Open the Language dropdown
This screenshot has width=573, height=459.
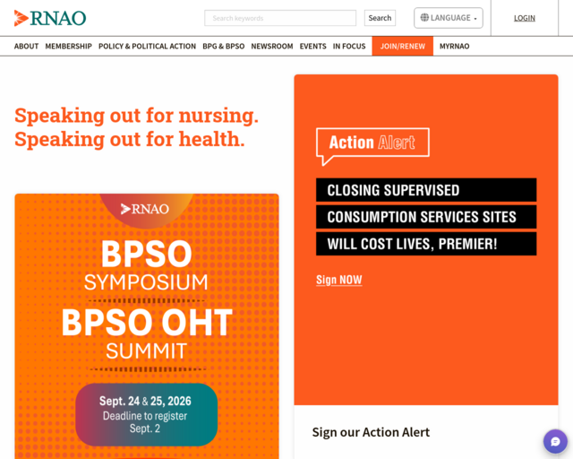[x=449, y=18]
